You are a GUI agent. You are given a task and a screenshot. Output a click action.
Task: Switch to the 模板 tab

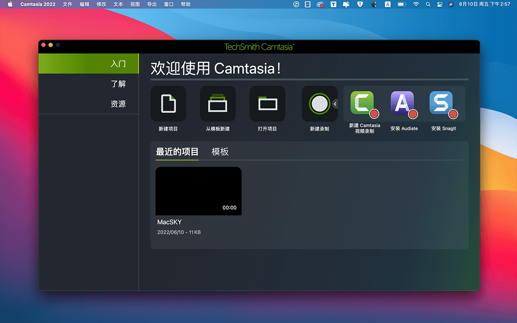pyautogui.click(x=220, y=152)
